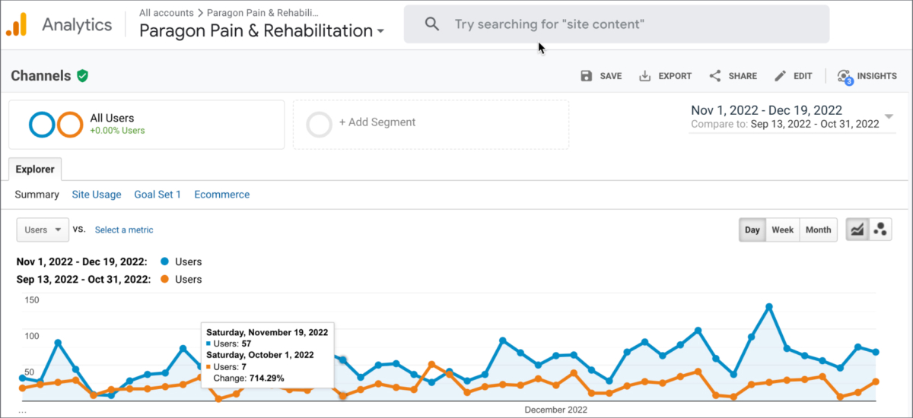This screenshot has width=913, height=418.
Task: Select Month granularity
Action: pos(818,230)
